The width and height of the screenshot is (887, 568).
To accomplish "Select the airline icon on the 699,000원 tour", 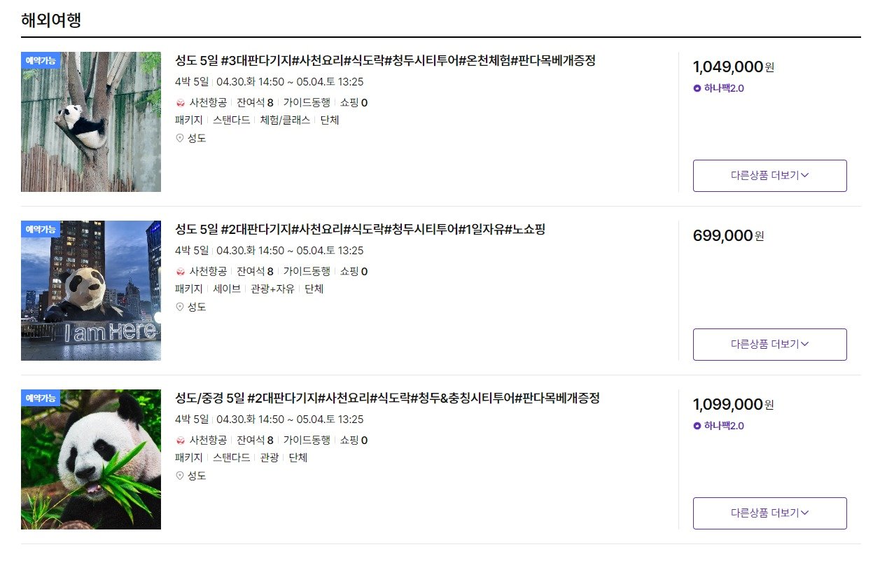I will click(x=181, y=271).
